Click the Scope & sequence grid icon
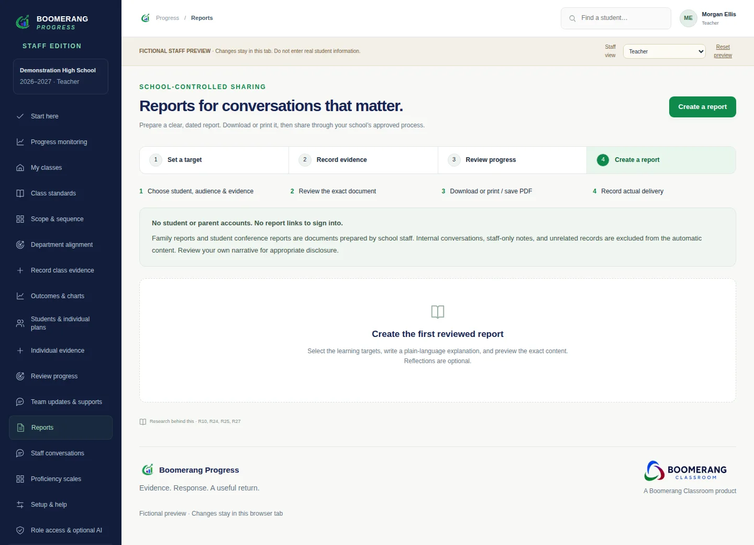 (x=20, y=219)
